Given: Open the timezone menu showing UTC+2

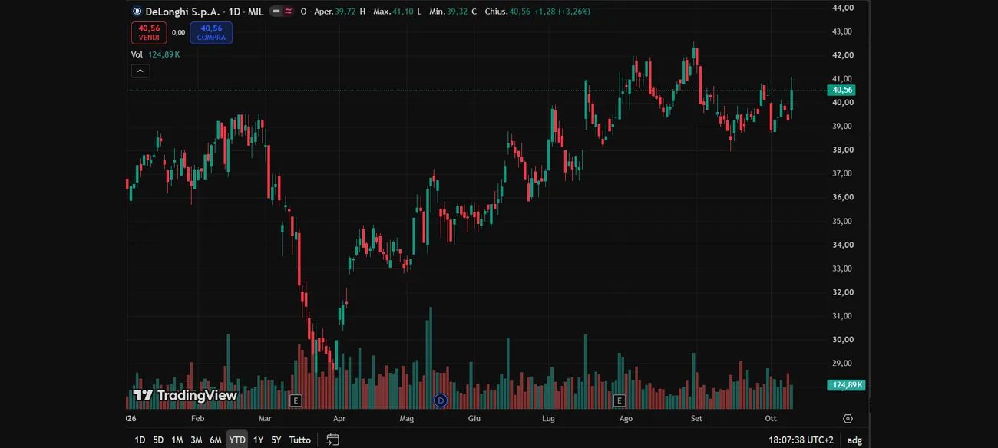Looking at the screenshot, I should 801,440.
